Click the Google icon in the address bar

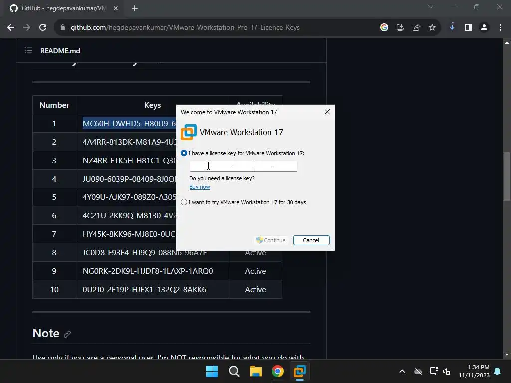[x=384, y=28]
